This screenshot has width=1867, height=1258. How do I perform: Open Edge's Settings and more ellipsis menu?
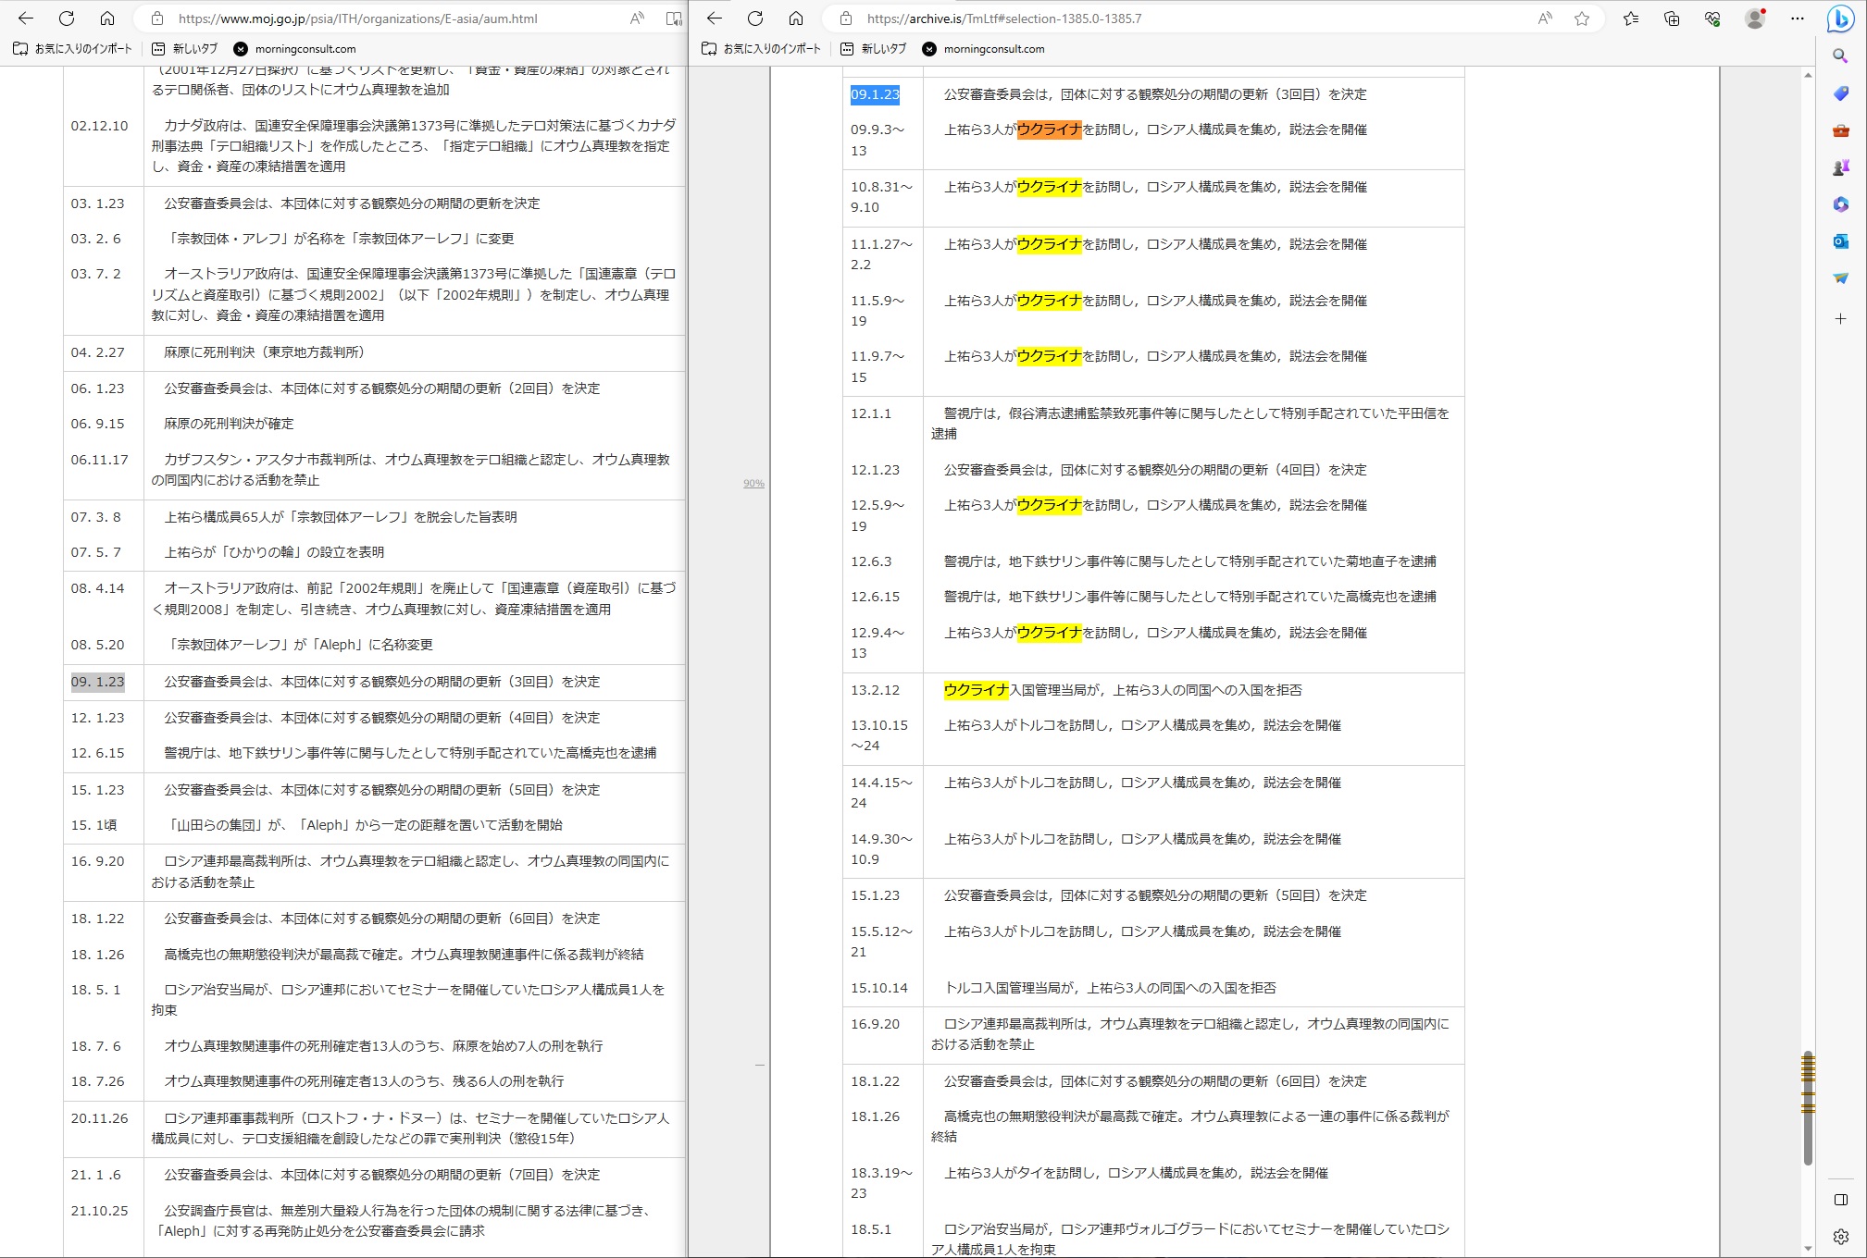pos(1798,18)
